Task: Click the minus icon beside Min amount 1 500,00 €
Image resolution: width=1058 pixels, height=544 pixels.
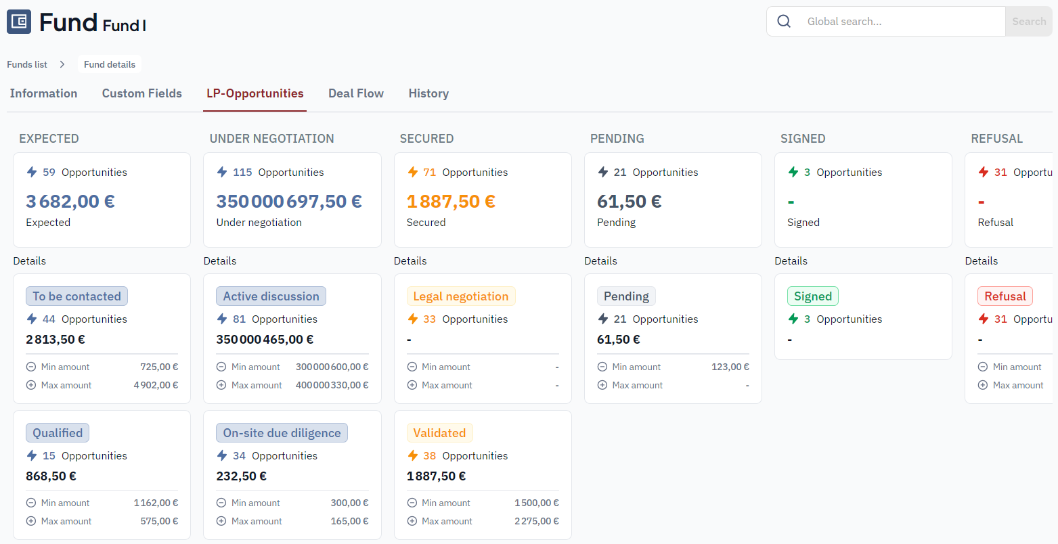Action: click(x=412, y=503)
